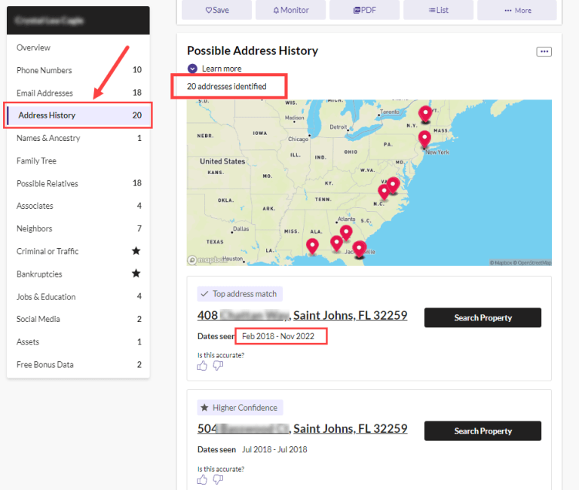Click the Criminal or Traffic star icon
The image size is (579, 490).
click(x=136, y=251)
